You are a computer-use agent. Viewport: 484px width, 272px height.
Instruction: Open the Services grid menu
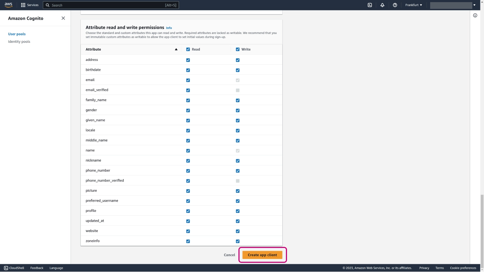coord(30,5)
